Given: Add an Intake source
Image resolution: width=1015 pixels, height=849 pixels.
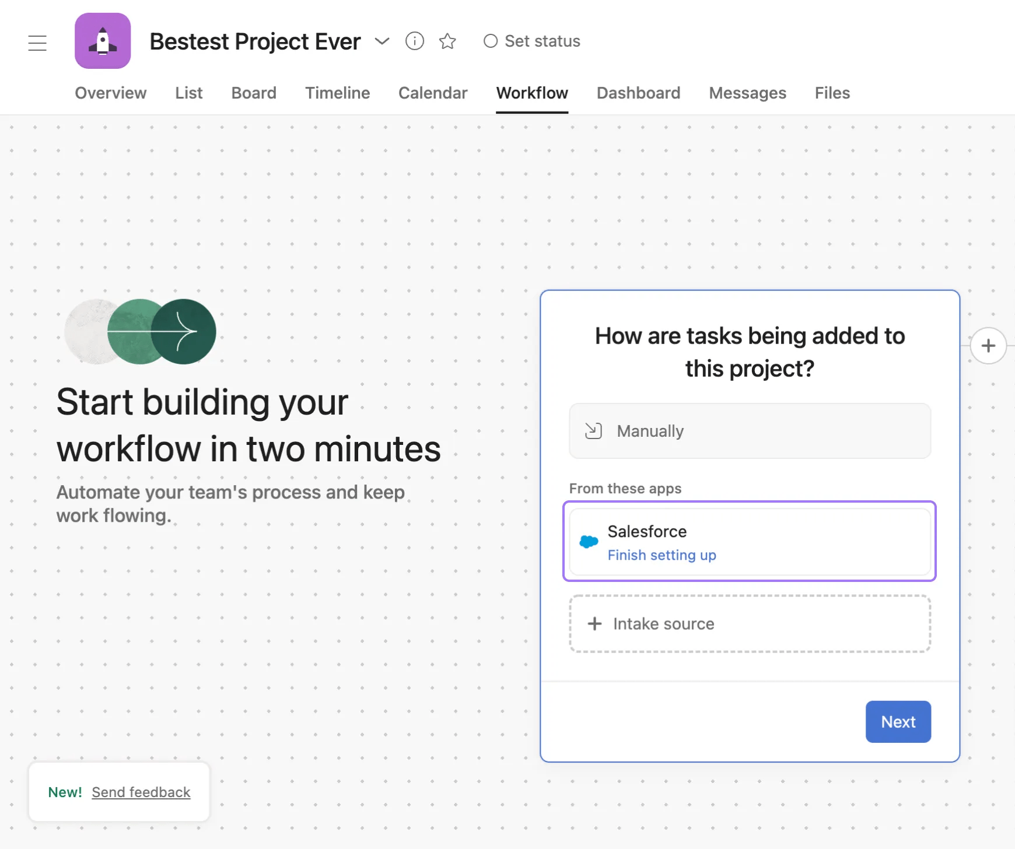Looking at the screenshot, I should [750, 624].
